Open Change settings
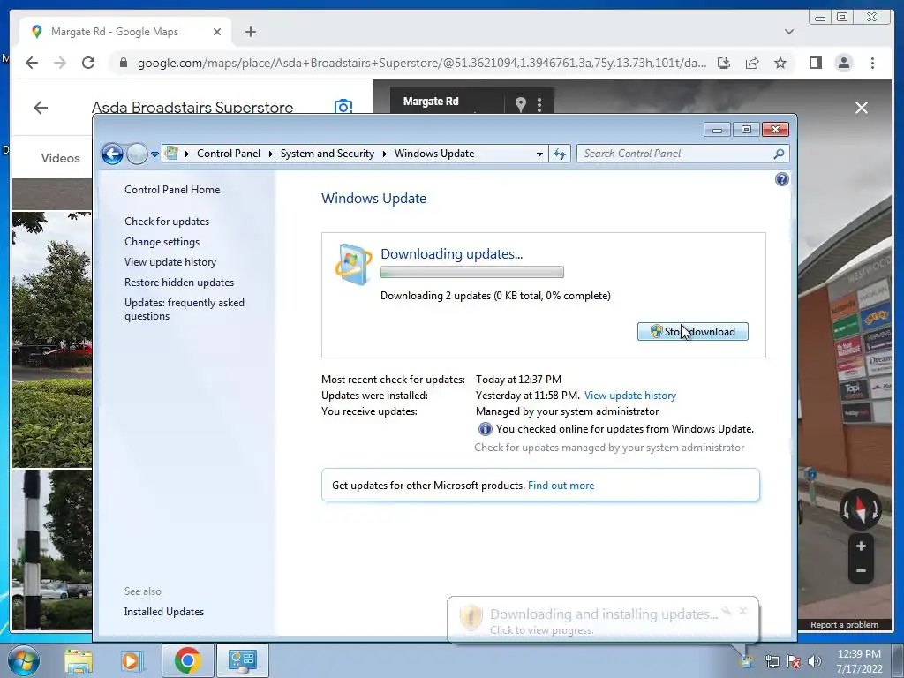The image size is (904, 678). click(162, 242)
